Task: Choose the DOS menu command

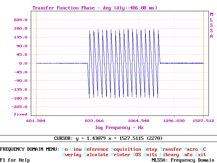Action: (x=137, y=155)
